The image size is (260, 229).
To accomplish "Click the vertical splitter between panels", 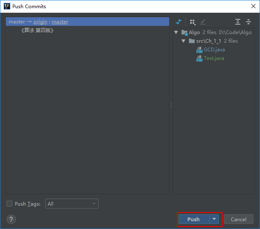I will tap(171, 105).
